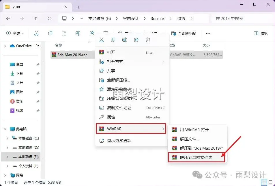This screenshot has width=275, height=186.
Task: Open the WinRAR submenu entry
Action: (131, 129)
